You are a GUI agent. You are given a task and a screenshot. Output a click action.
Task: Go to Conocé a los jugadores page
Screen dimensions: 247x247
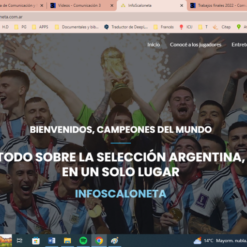196,45
